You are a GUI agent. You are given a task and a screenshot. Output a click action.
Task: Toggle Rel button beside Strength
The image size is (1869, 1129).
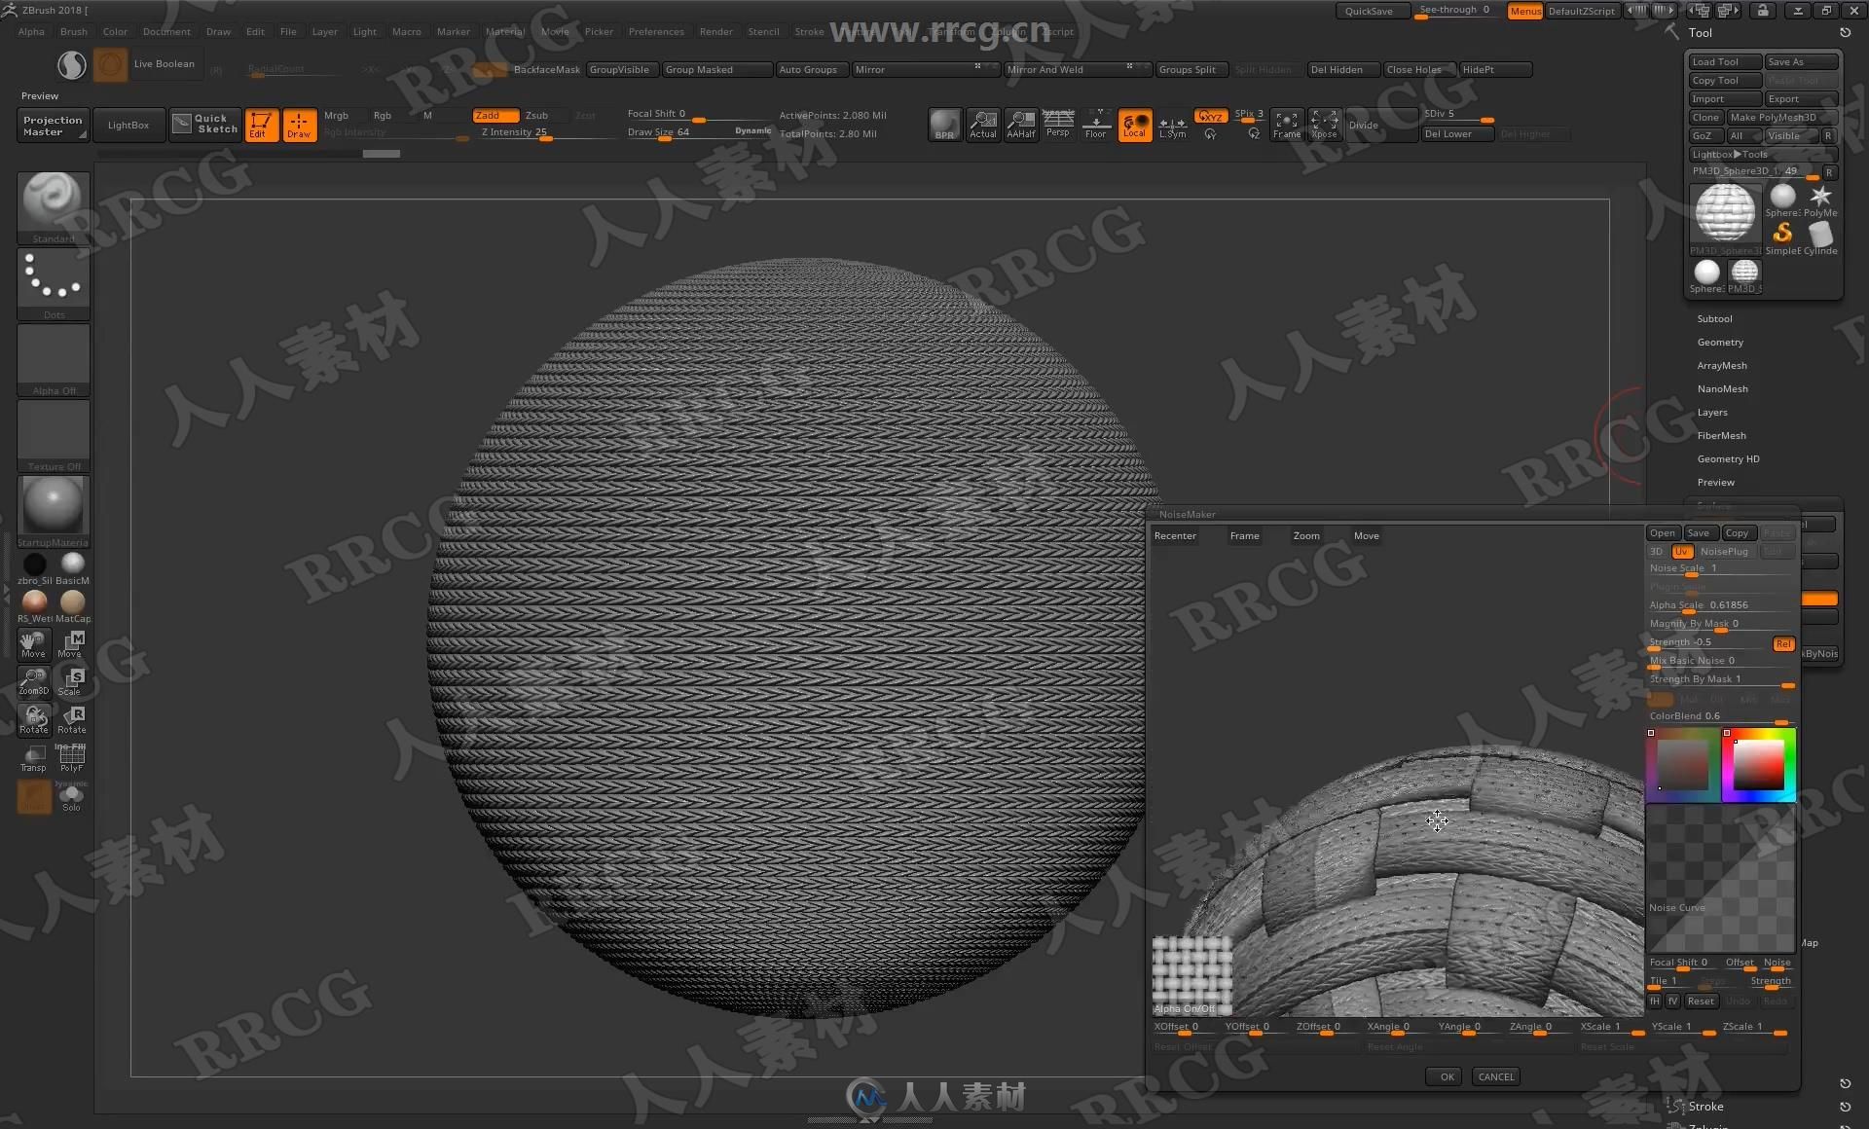(1783, 643)
